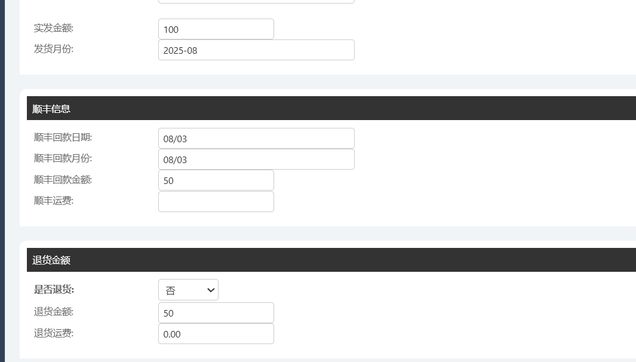Select the 顺丰回款日期 text label

pyautogui.click(x=63, y=137)
